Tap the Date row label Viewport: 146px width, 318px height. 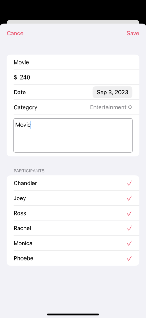[x=19, y=92]
